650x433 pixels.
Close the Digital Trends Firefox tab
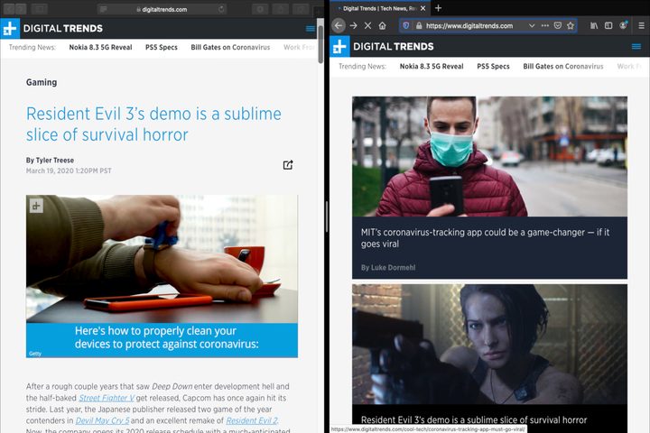pyautogui.click(x=422, y=8)
